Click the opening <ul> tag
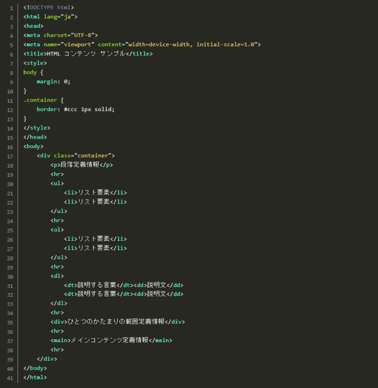The width and height of the screenshot is (378, 388). (57, 184)
